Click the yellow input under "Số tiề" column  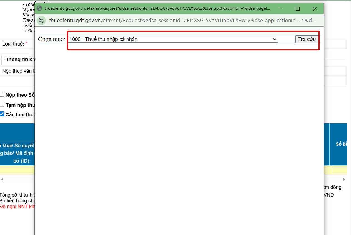339,170
